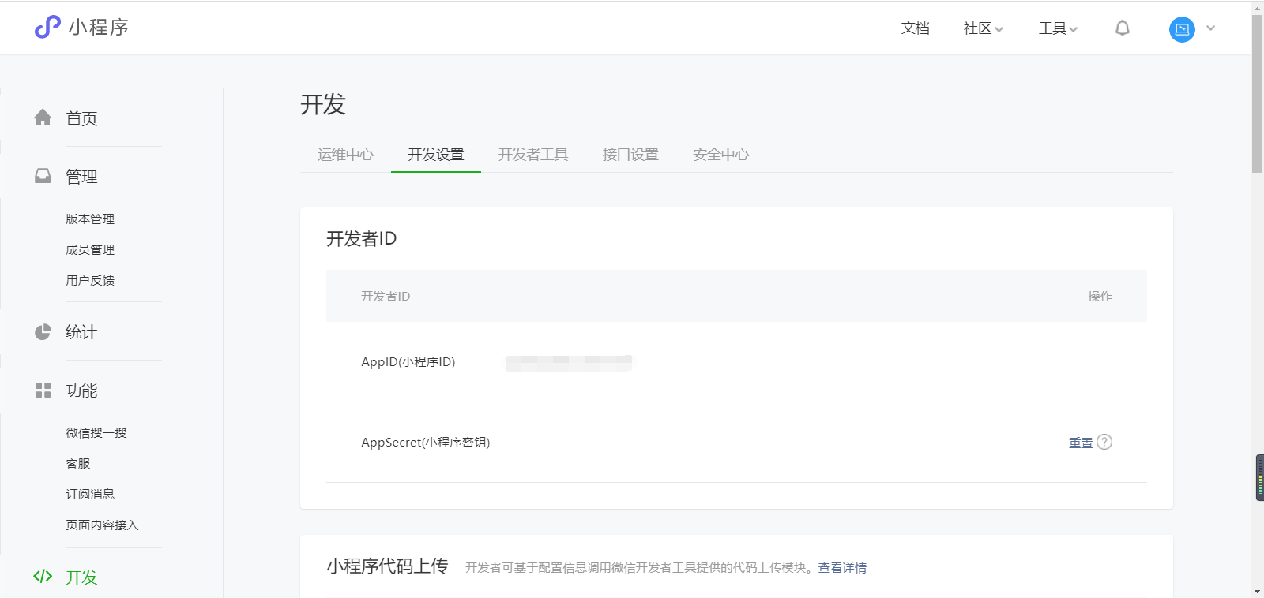Expand the 工具 dropdown menu
The width and height of the screenshot is (1264, 598).
coord(1058,28)
